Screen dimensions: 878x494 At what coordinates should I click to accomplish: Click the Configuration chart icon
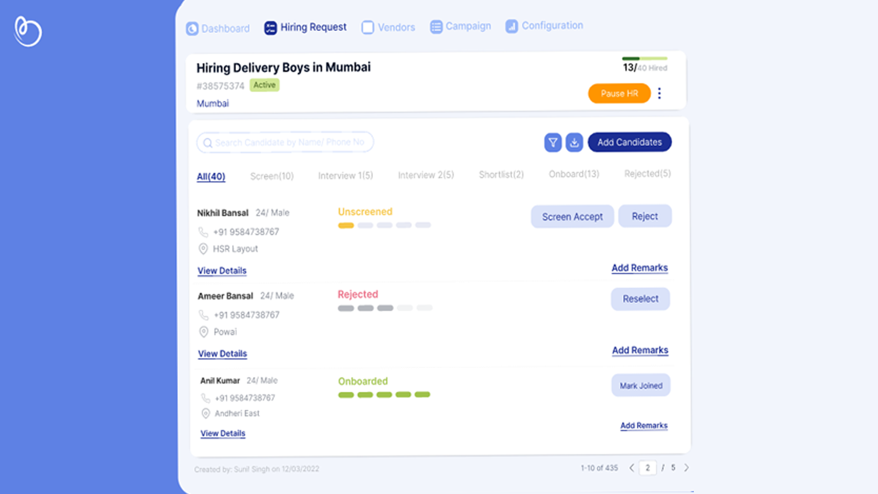pos(511,26)
